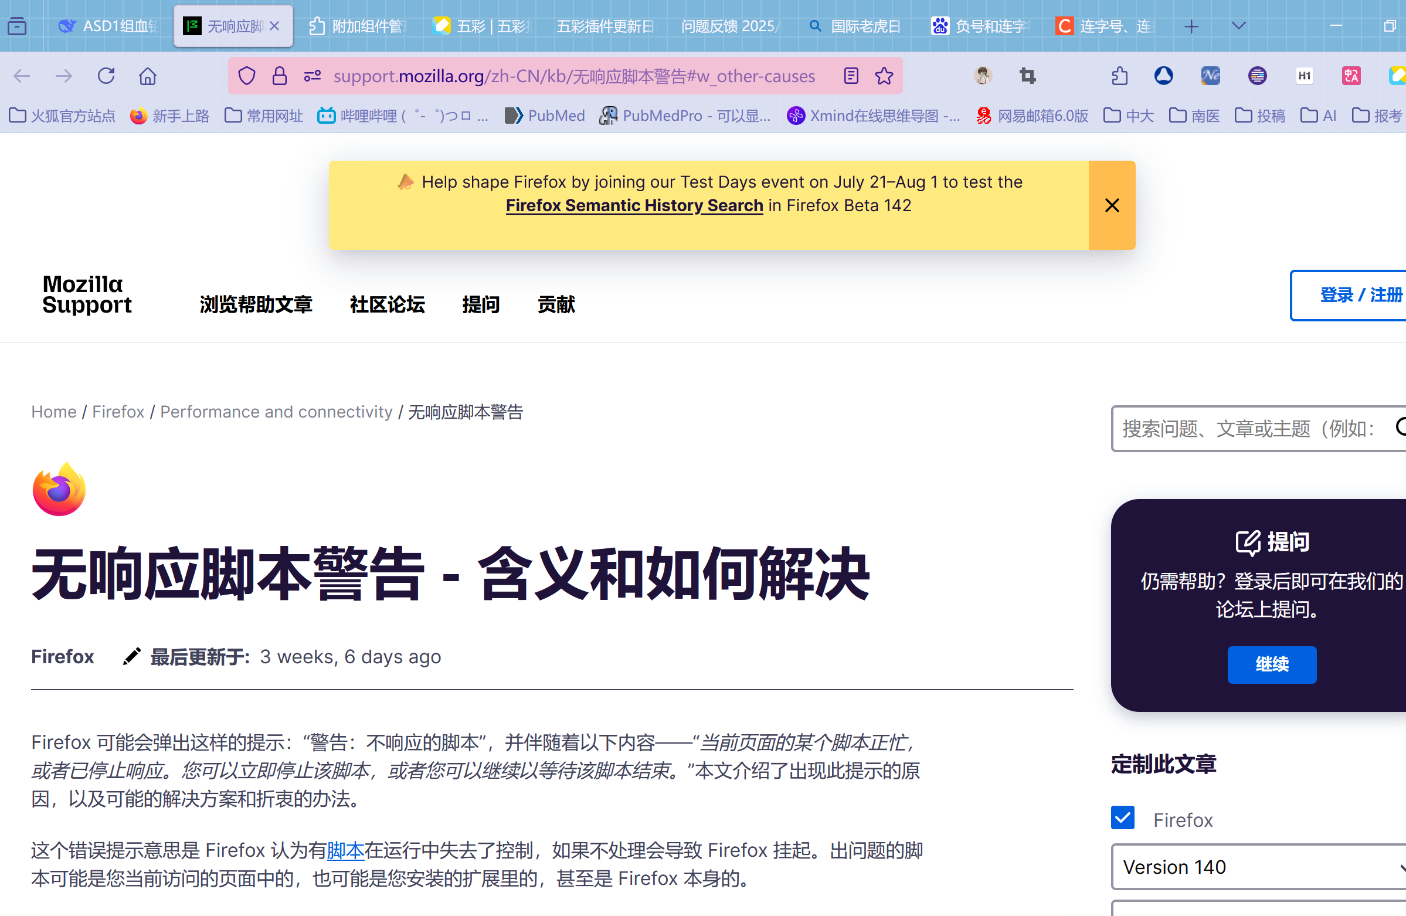Show site security padlock info
Image resolution: width=1406 pixels, height=916 pixels.
click(x=280, y=76)
